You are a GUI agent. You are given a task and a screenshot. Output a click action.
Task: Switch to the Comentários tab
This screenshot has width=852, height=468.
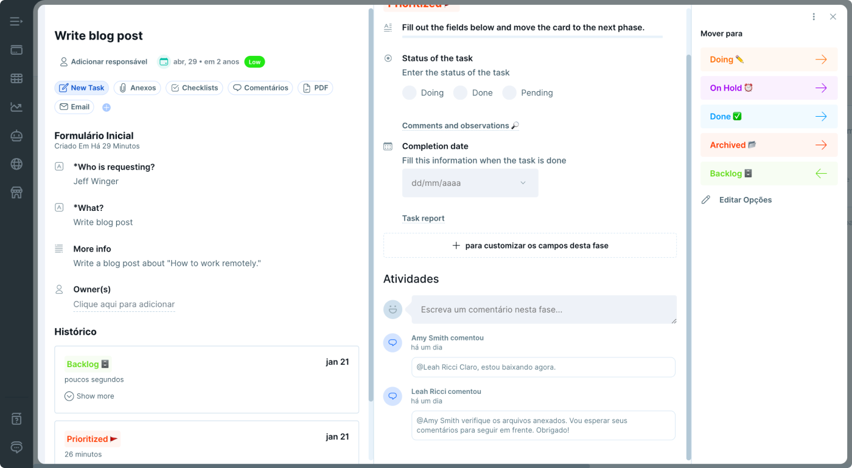tap(260, 88)
